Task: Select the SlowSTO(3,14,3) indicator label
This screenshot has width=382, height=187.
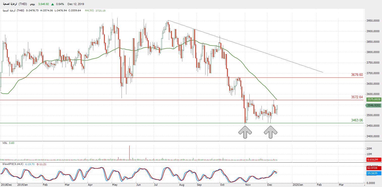Action: [13, 164]
